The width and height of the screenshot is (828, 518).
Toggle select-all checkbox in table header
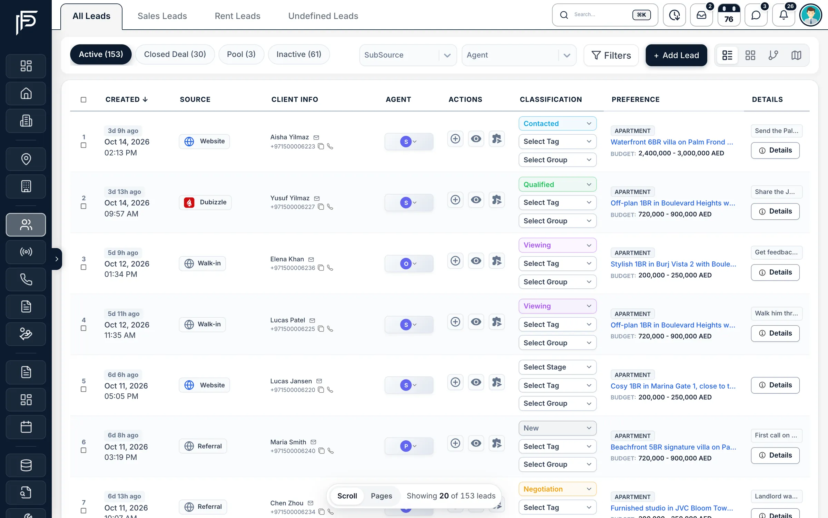[83, 100]
